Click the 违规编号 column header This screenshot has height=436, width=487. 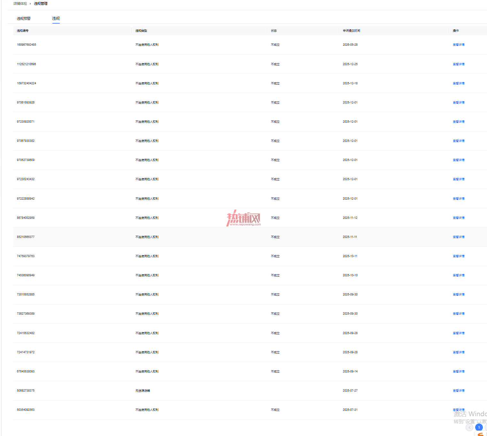coord(23,31)
